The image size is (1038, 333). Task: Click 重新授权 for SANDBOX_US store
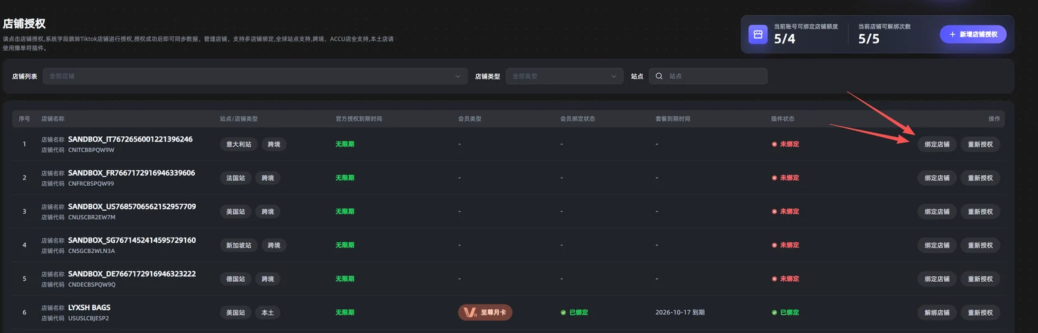(x=980, y=211)
